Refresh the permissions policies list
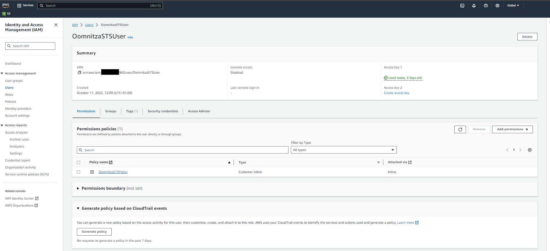Viewport: 550px width, 251px height. [460, 129]
